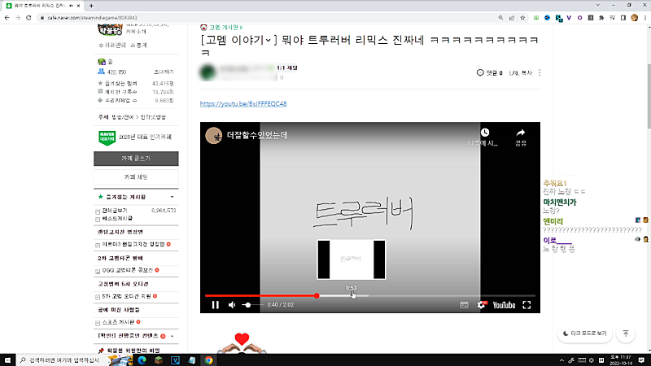Image resolution: width=651 pixels, height=366 pixels.
Task: Open the 2차 고멤티콘 판매 heading
Action: (120, 258)
